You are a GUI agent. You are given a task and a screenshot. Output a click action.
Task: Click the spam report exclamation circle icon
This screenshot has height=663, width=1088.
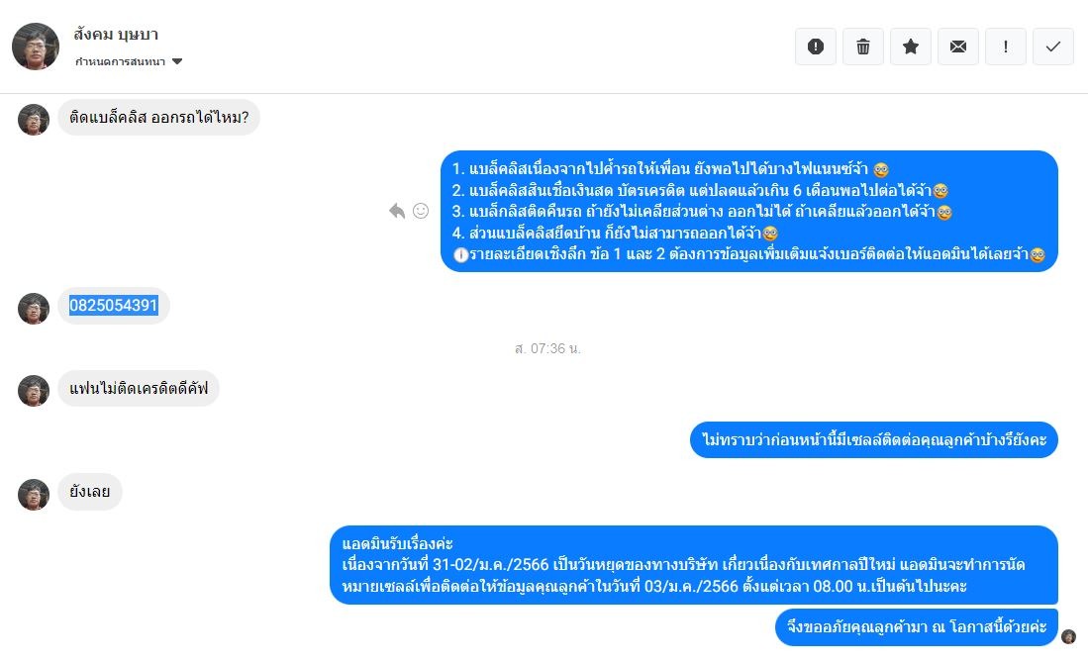816,47
